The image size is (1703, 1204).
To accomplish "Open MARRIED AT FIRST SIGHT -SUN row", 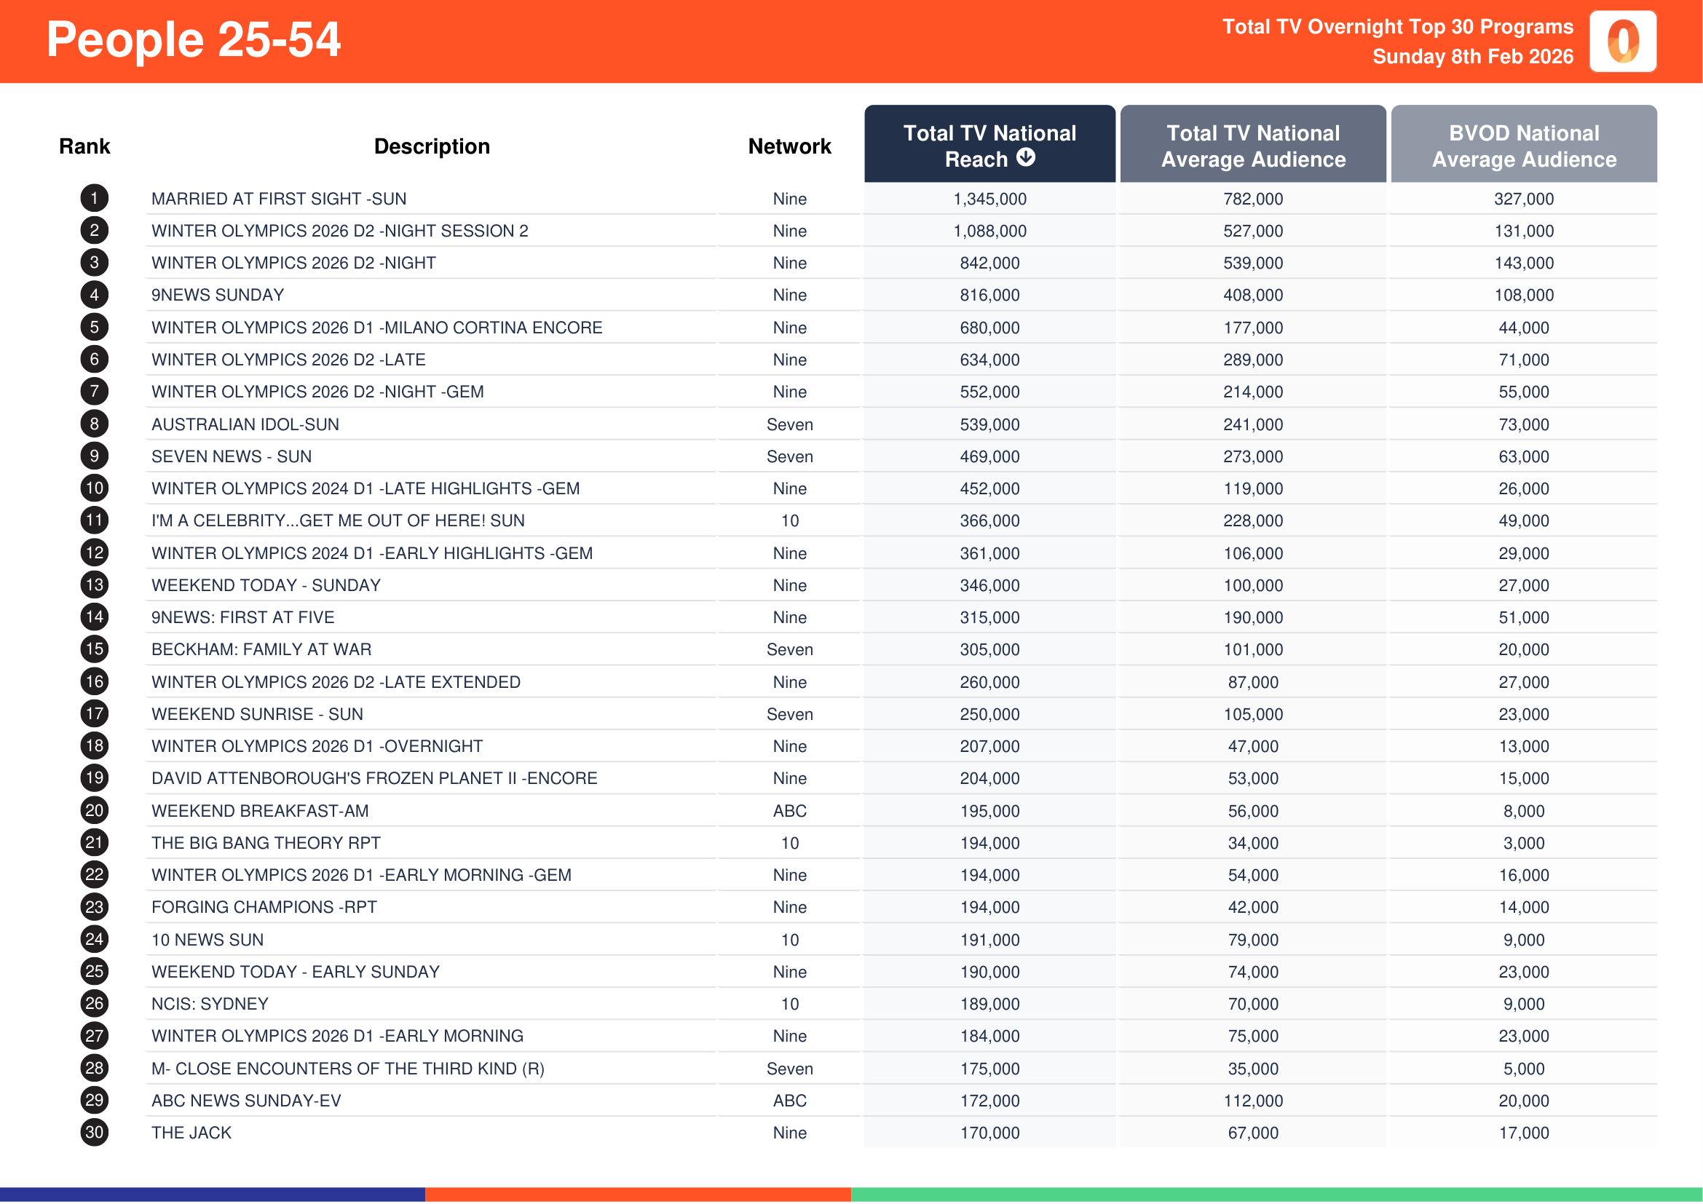I will (x=279, y=199).
